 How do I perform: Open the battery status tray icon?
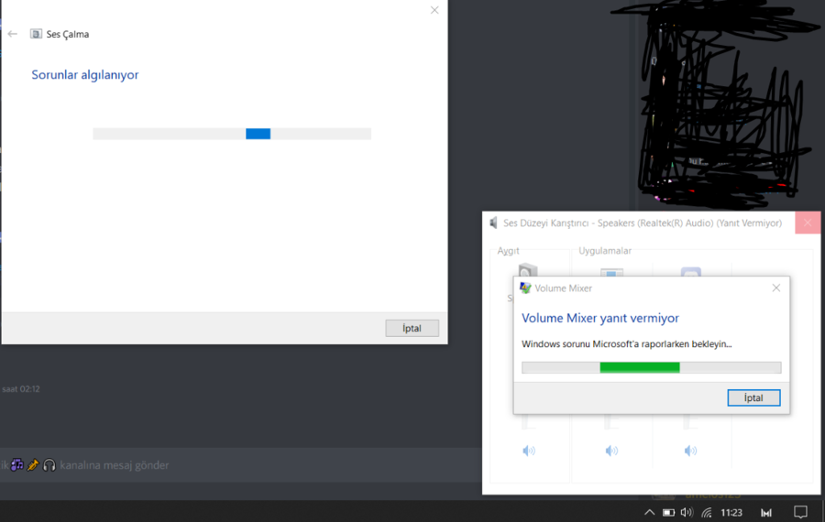668,512
